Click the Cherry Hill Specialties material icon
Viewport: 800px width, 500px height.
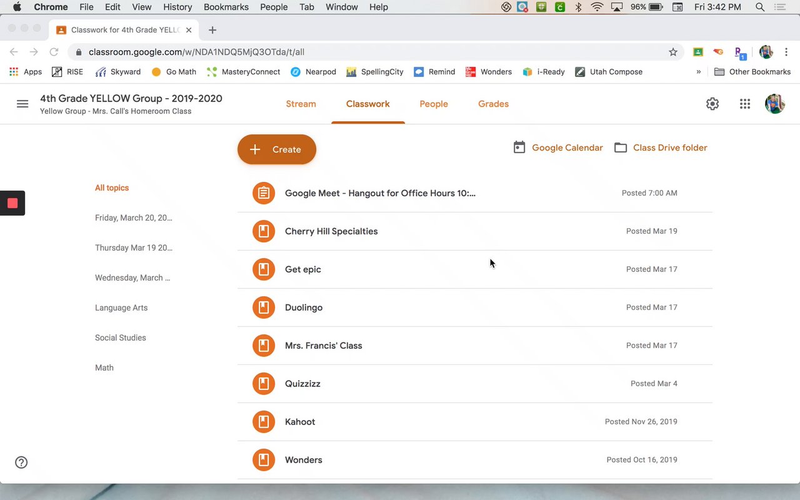pos(264,231)
